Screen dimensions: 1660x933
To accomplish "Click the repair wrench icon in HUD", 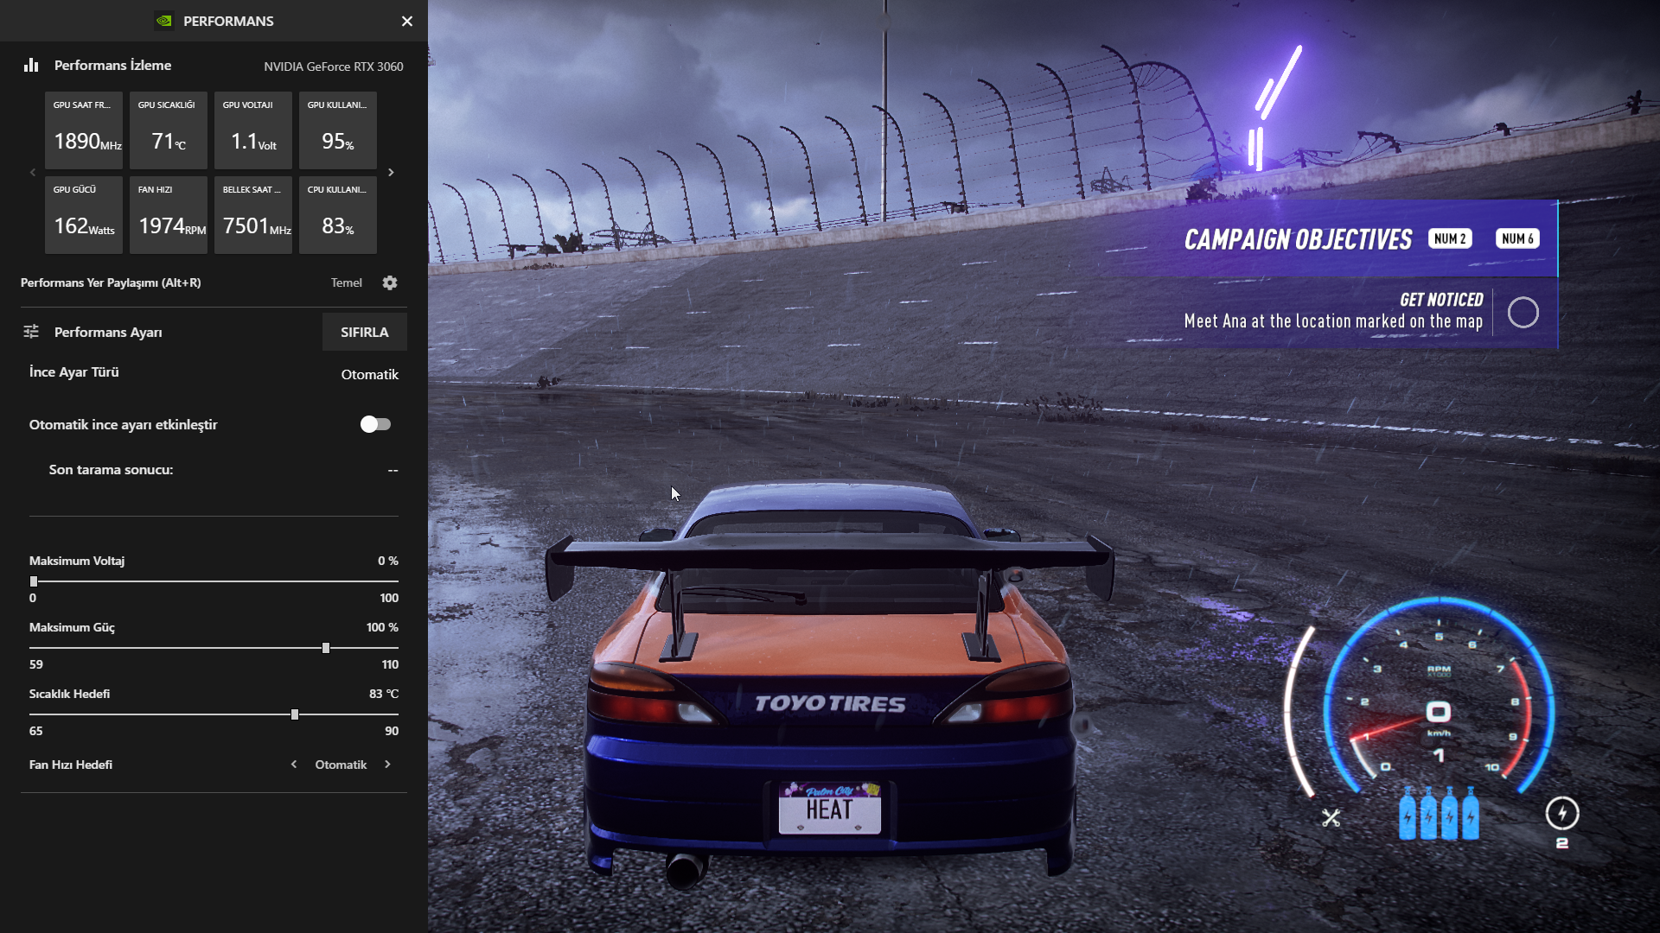I will 1331,817.
